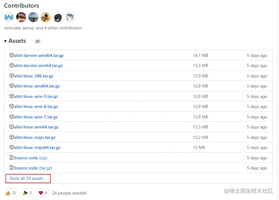Download alist-linux-386.tar.gz
The height and width of the screenshot is (200, 279).
pyautogui.click(x=34, y=76)
